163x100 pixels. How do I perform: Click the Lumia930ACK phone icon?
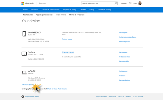click(24, 34)
